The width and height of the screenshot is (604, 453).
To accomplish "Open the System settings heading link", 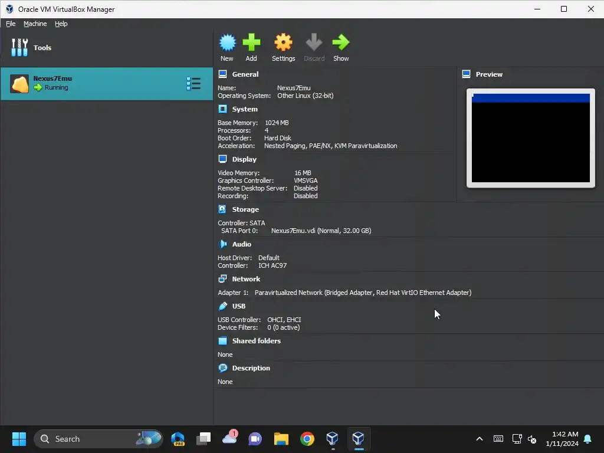I will [245, 109].
